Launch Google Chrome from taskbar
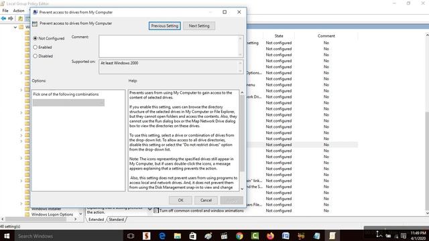The image size is (429, 241). 239,236
